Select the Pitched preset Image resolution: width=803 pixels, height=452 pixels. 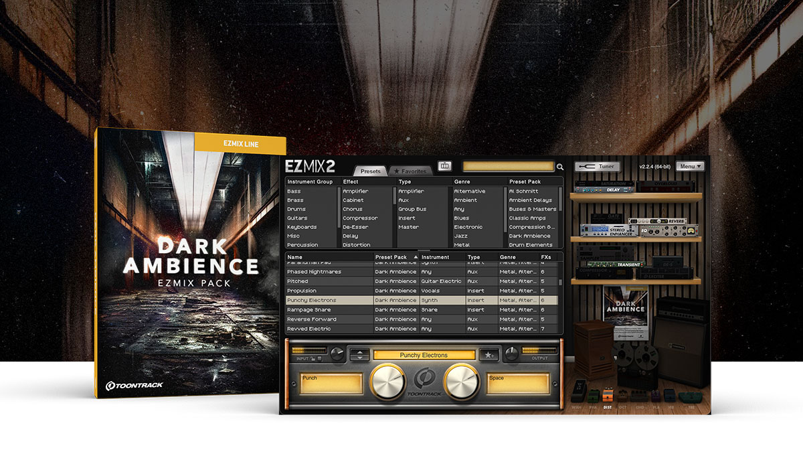(x=422, y=281)
